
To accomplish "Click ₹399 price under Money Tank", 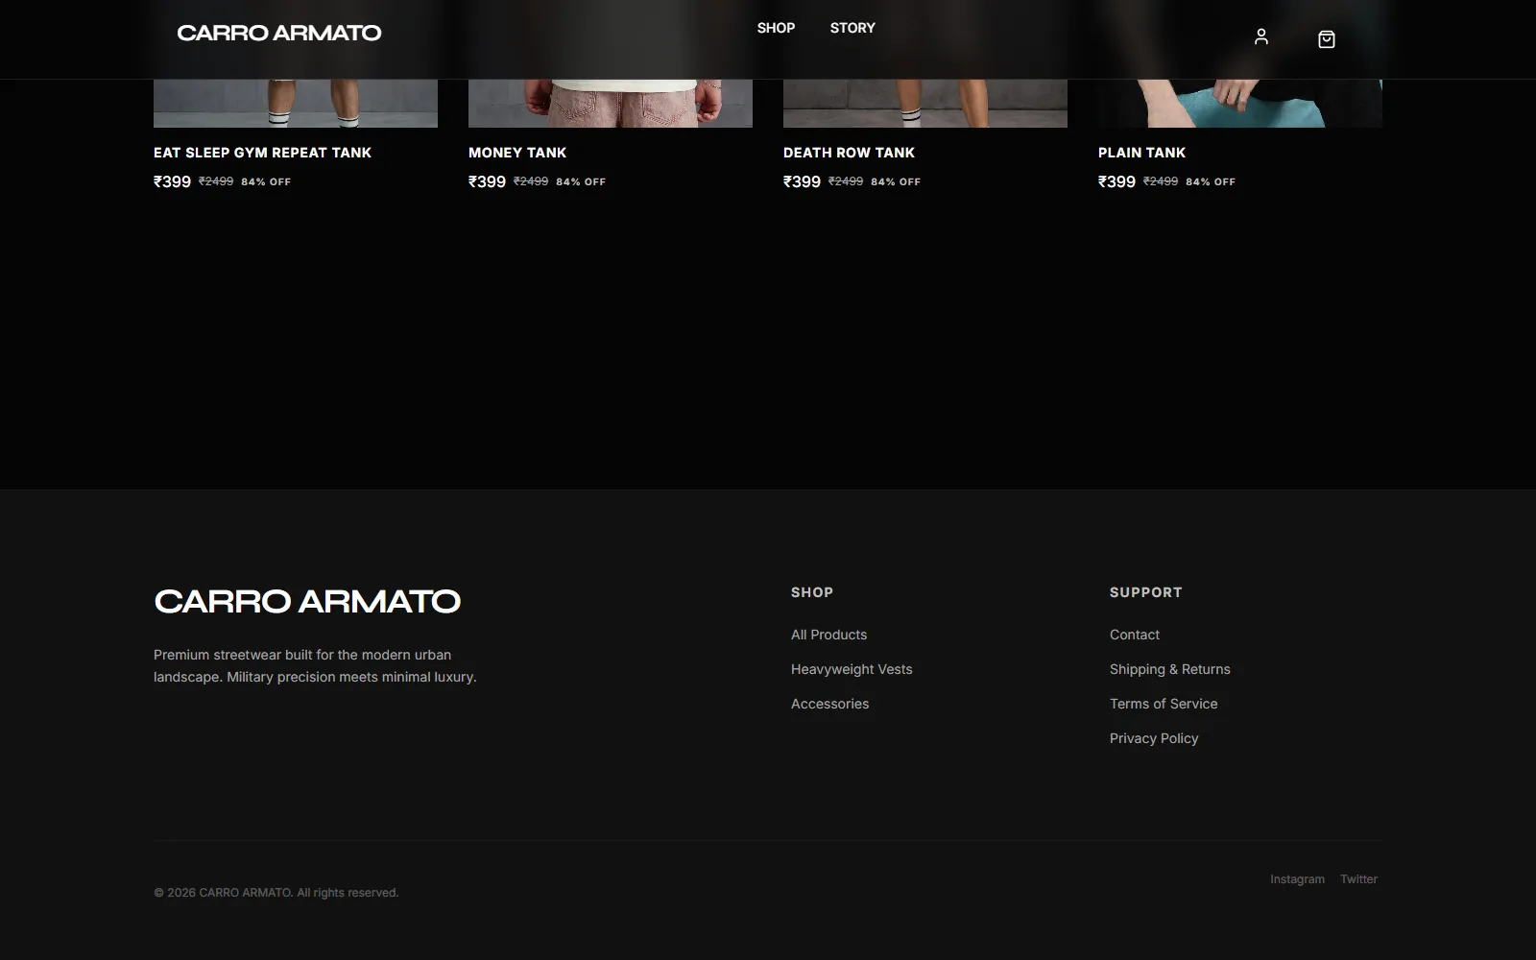I will click(x=487, y=181).
